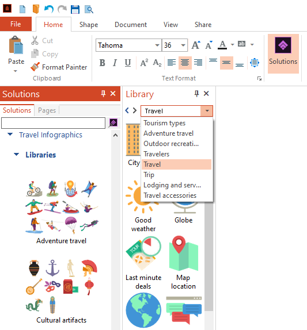Screen dimensions: 307x330
Task: Click the Undo arrow icon
Action: tap(49, 9)
